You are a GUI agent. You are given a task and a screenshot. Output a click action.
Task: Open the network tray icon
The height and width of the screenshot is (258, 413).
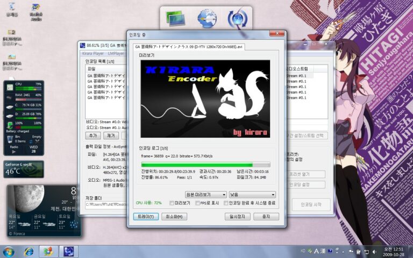point(366,252)
